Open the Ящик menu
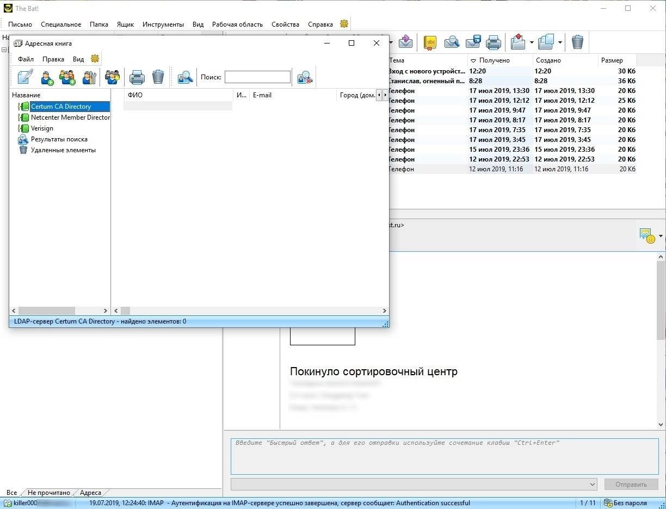The width and height of the screenshot is (666, 509). click(125, 24)
